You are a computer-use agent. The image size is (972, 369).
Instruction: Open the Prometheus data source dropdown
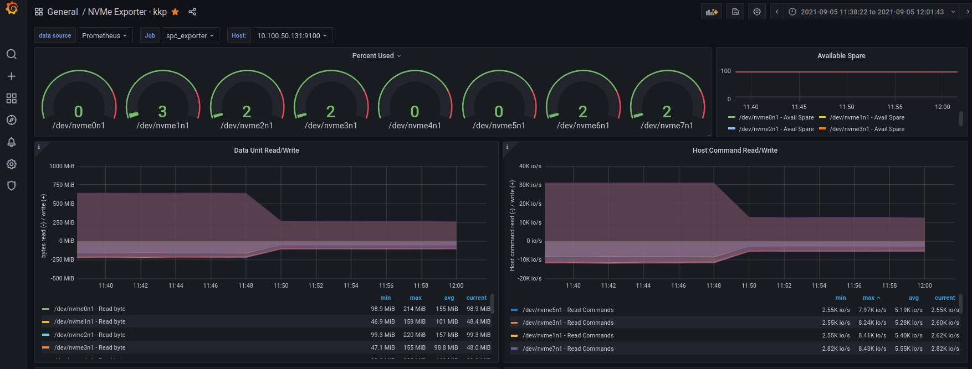[x=105, y=35]
